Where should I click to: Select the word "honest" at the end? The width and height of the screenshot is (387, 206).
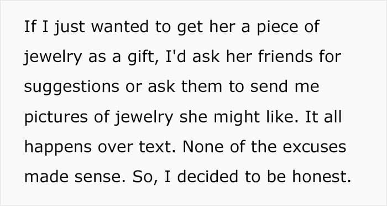319,177
